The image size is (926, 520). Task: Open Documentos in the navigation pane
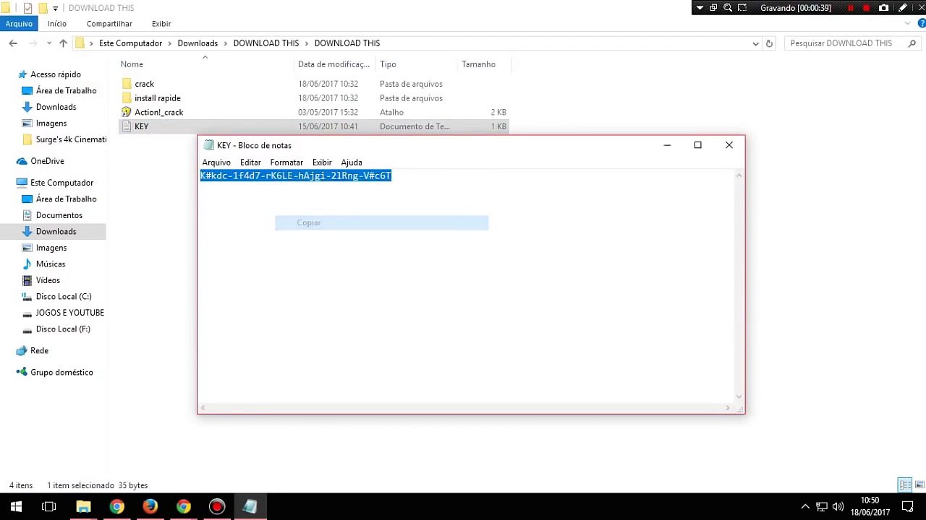point(59,215)
